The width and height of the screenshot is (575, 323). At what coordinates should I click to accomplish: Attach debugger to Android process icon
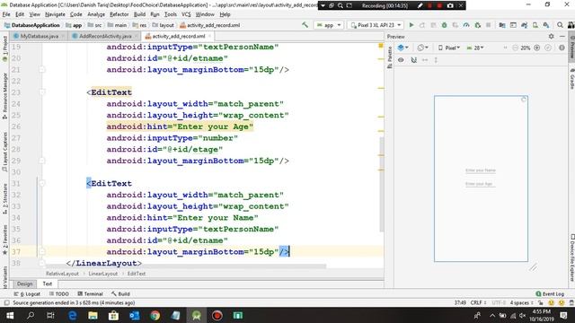click(477, 25)
